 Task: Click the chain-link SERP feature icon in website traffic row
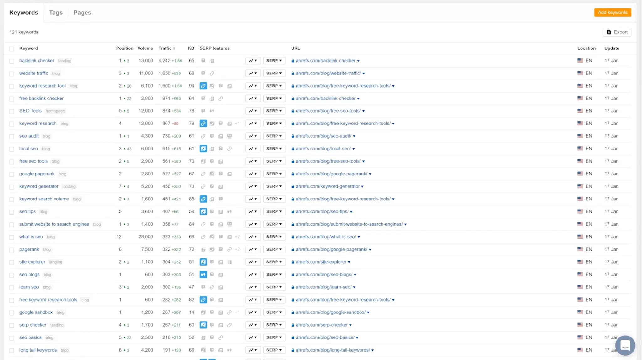[212, 73]
